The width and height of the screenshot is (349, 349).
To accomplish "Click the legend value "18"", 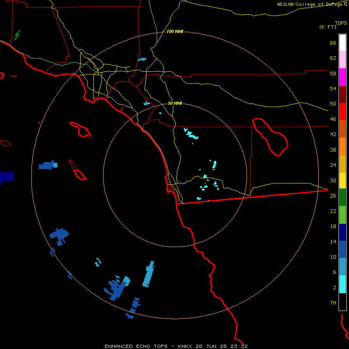I will point(333,226).
